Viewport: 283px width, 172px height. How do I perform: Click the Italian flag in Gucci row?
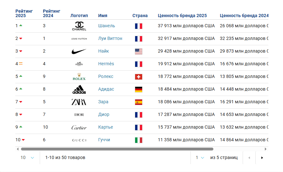(x=138, y=140)
